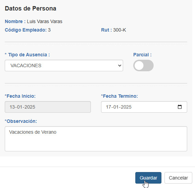
Task: Select the year 2025 in Fecha Termino
Action: pyautogui.click(x=126, y=107)
